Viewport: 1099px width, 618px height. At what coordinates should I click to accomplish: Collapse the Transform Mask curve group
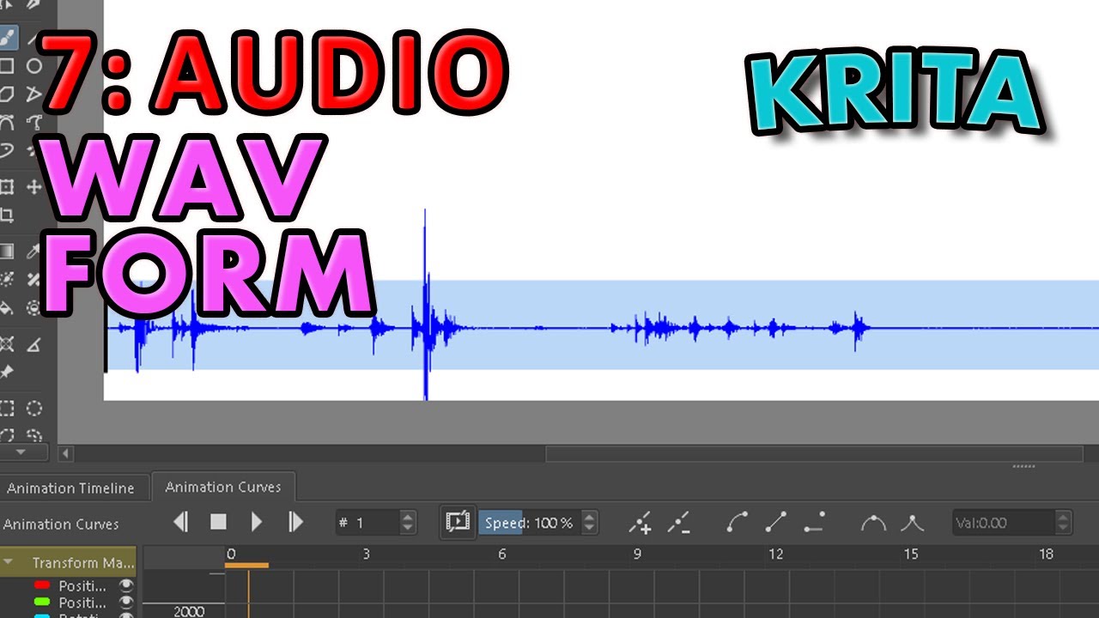point(9,563)
